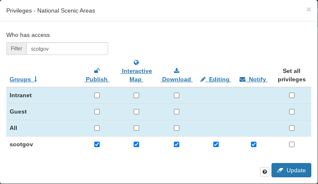Enable Publish for All group
The height and width of the screenshot is (184, 318).
(97, 128)
